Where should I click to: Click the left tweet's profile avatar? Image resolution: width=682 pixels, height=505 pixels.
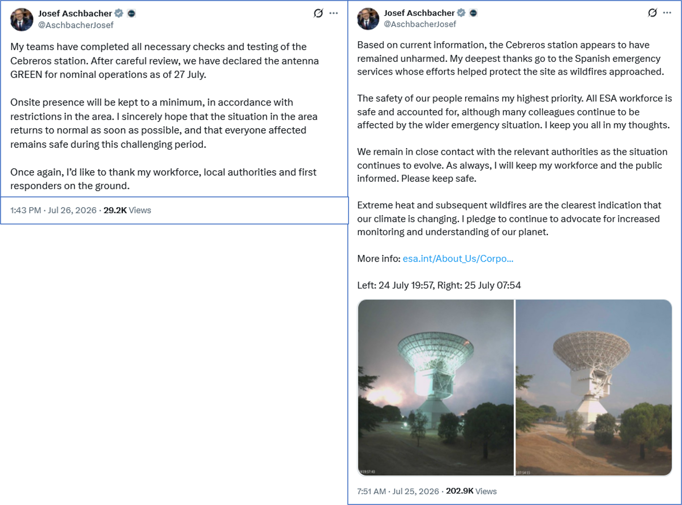coord(22,19)
